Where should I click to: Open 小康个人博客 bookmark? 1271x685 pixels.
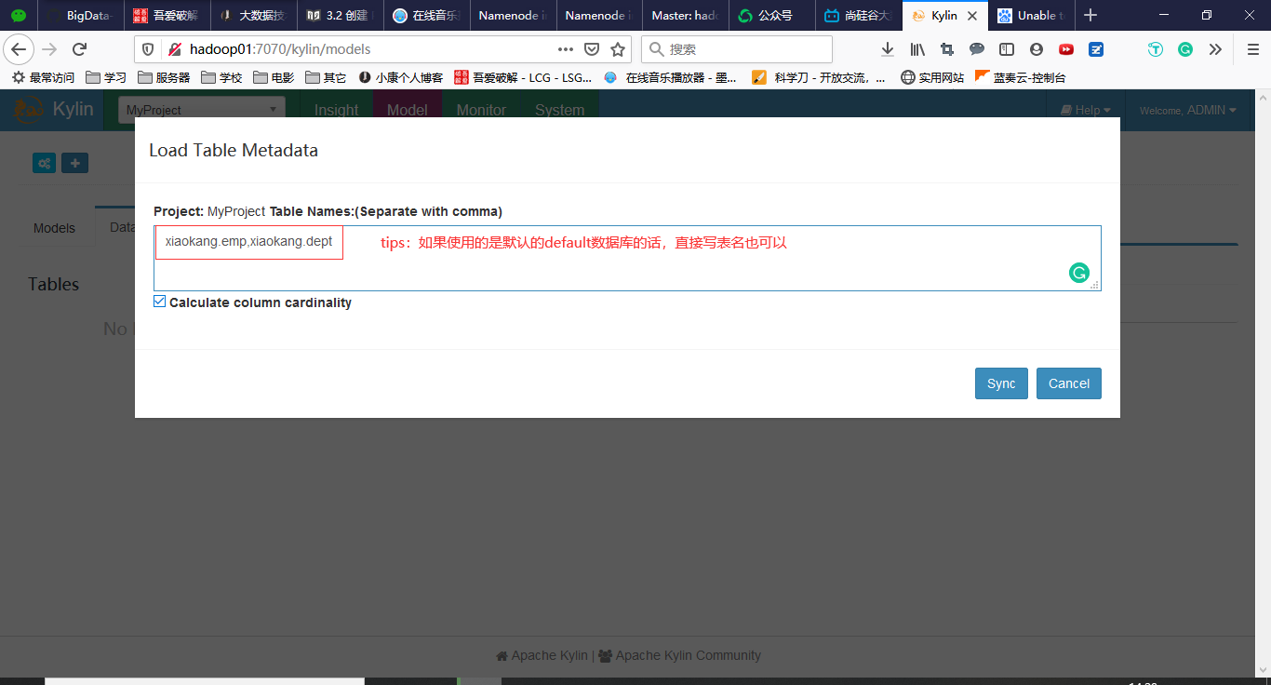pyautogui.click(x=401, y=77)
